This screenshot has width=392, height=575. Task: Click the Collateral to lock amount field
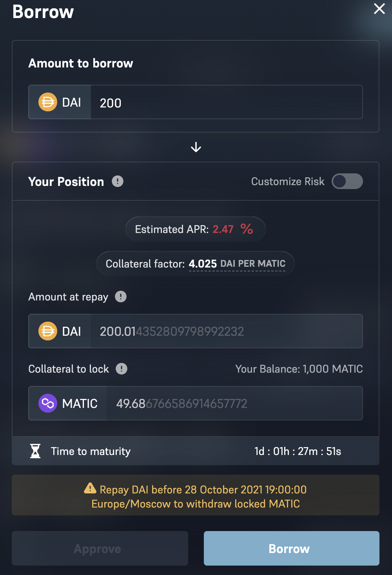(x=234, y=403)
